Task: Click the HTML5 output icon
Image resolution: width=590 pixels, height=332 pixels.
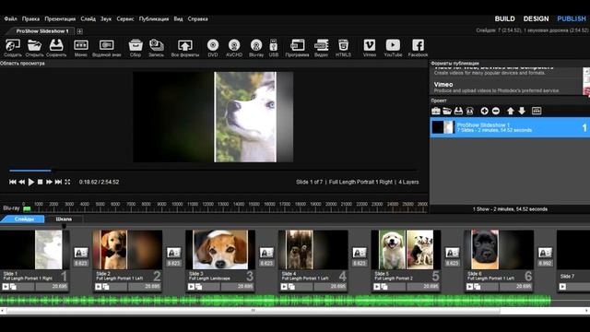Action: pos(343,45)
